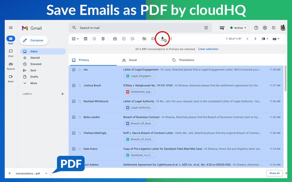Open the main menu hamburger icon
This screenshot has width=292, height=182.
(11, 28)
